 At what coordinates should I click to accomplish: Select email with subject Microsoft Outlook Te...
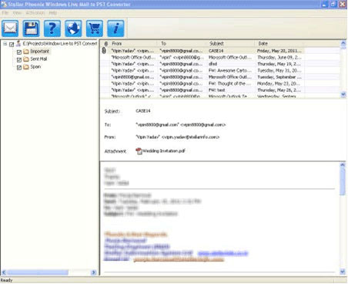[202, 96]
